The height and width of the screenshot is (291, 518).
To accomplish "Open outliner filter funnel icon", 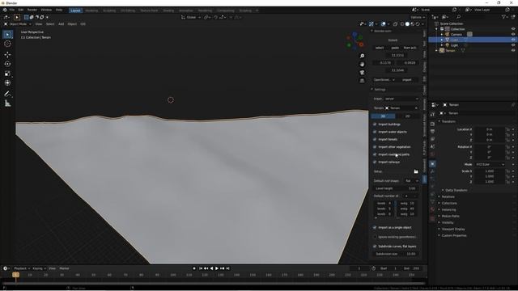I will [503, 17].
